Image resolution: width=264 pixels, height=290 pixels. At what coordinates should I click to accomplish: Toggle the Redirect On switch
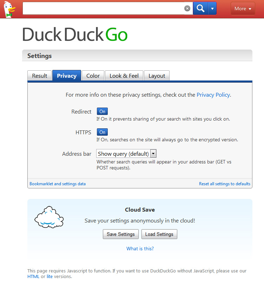tap(103, 111)
